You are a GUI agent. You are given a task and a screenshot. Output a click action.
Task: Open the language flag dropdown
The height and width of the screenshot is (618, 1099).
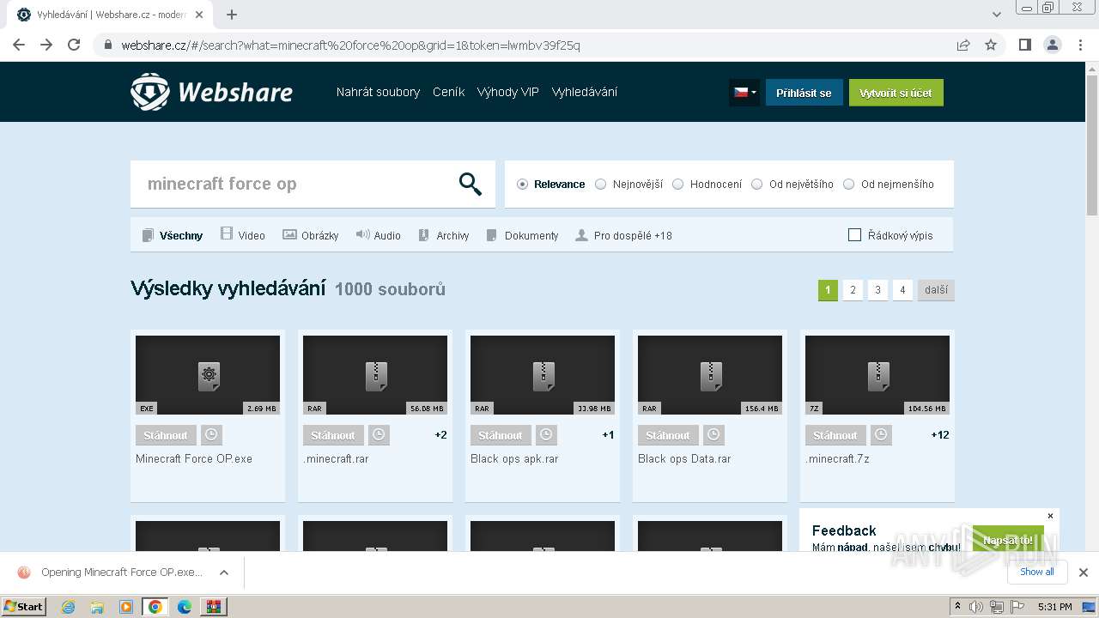pos(744,93)
